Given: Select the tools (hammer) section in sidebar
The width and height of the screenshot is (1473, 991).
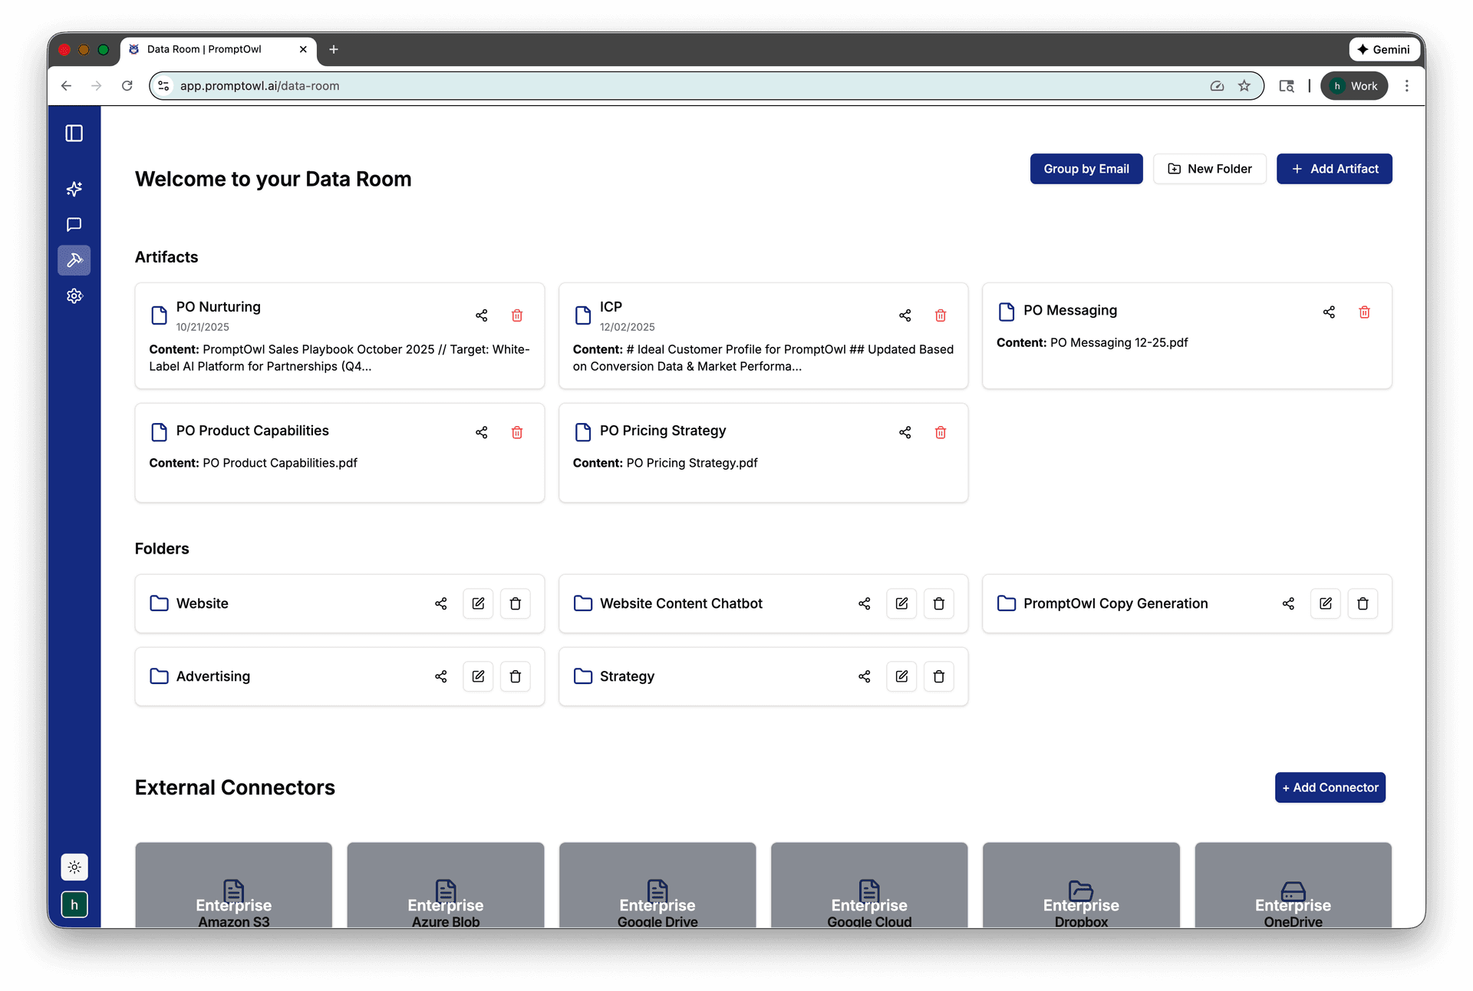Looking at the screenshot, I should [x=74, y=260].
